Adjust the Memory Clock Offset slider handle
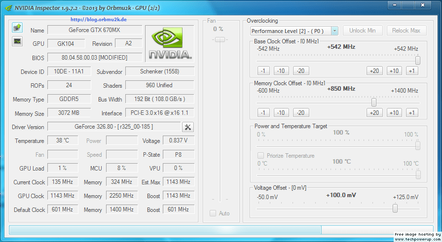The height and width of the screenshot is (242, 442). pyautogui.click(x=374, y=102)
